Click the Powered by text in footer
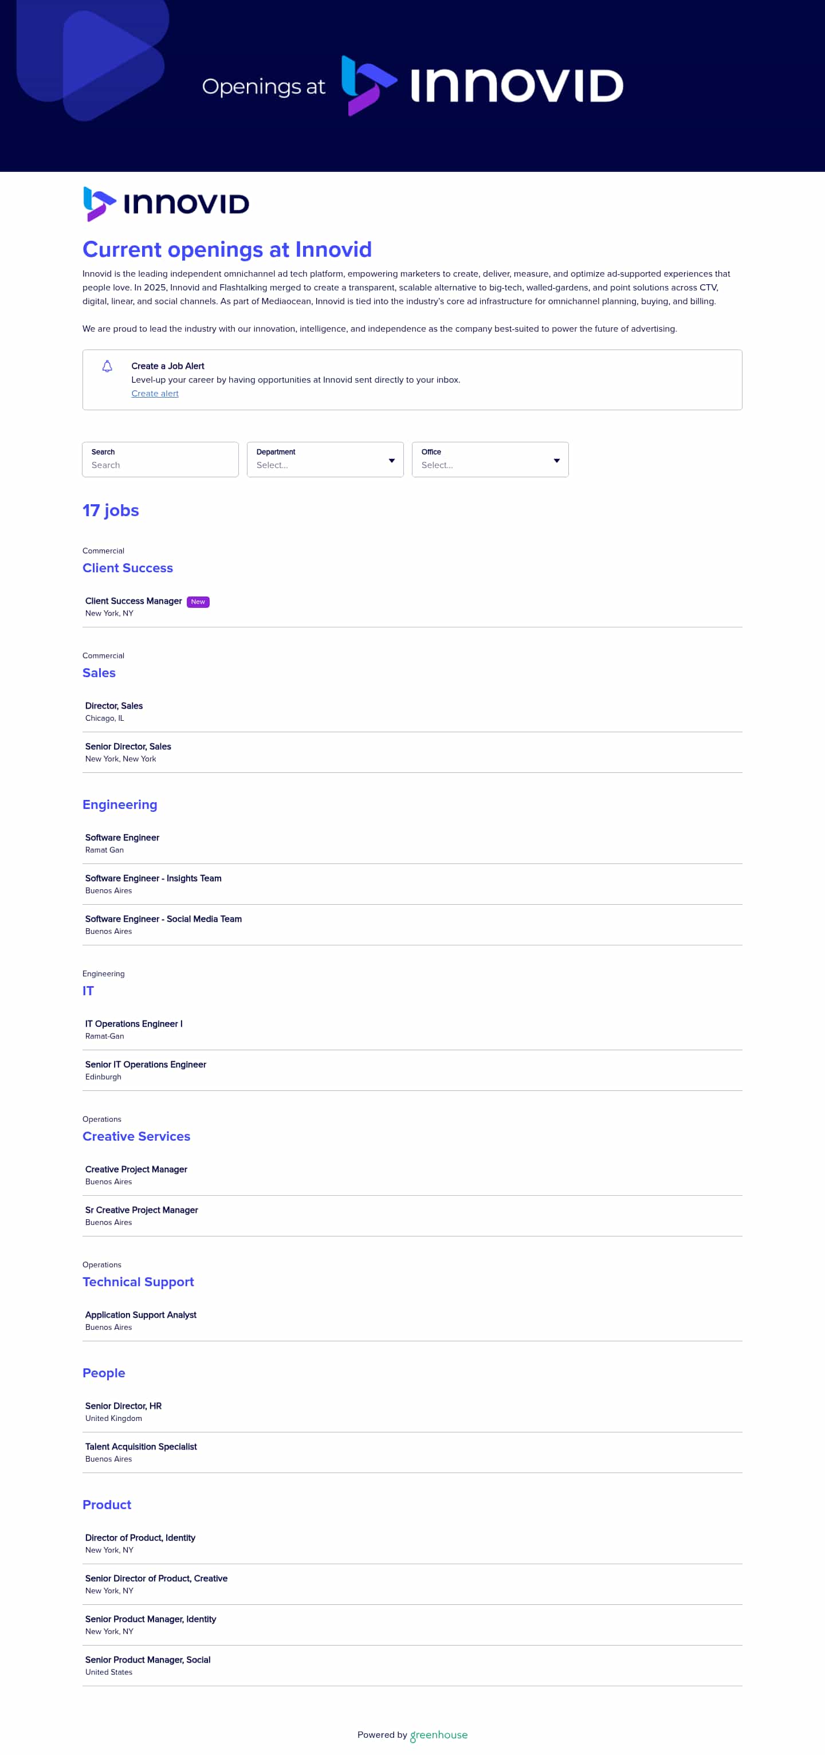This screenshot has width=825, height=1755. (382, 1736)
